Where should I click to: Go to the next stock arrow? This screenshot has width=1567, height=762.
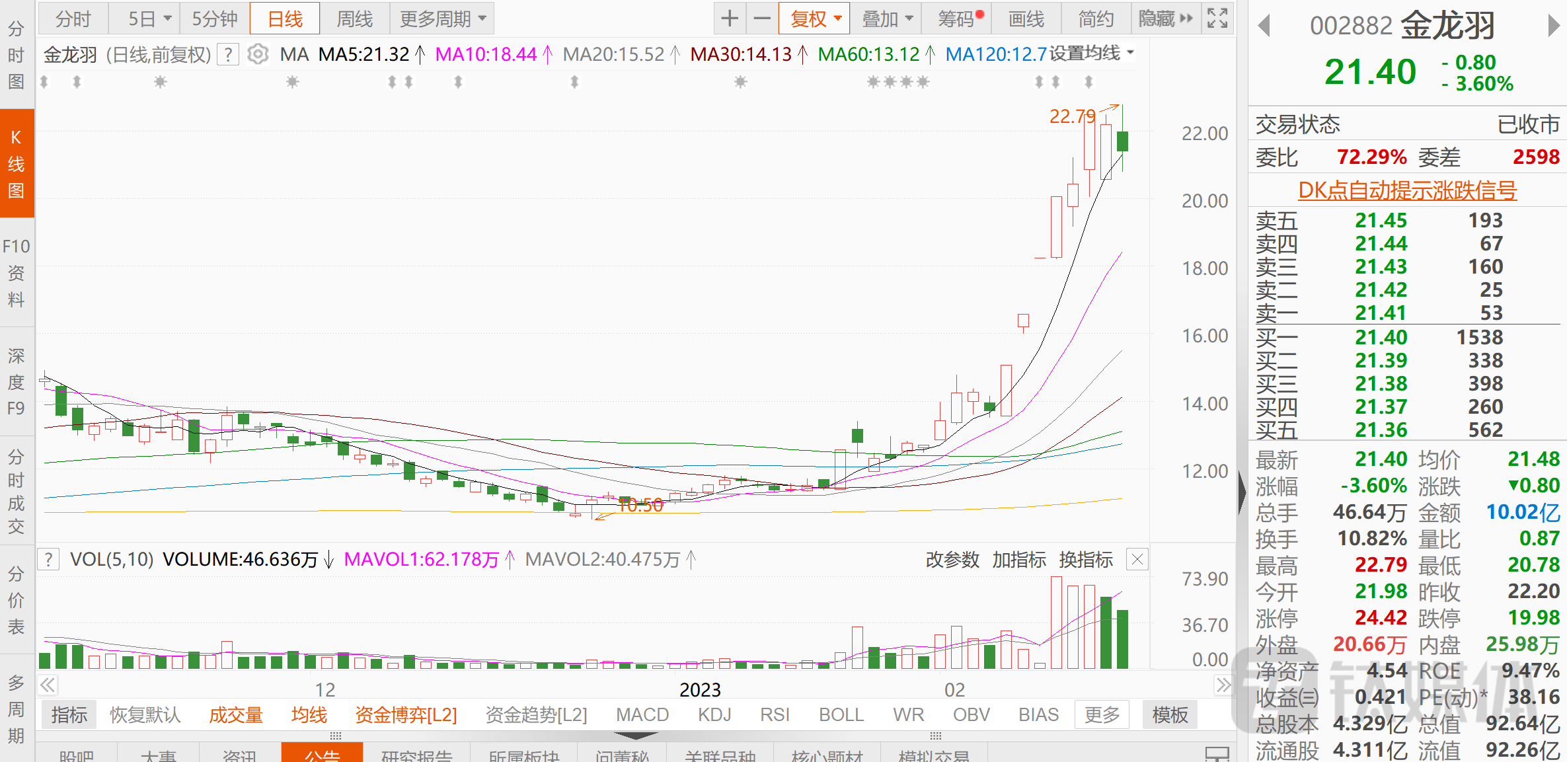tap(1554, 26)
